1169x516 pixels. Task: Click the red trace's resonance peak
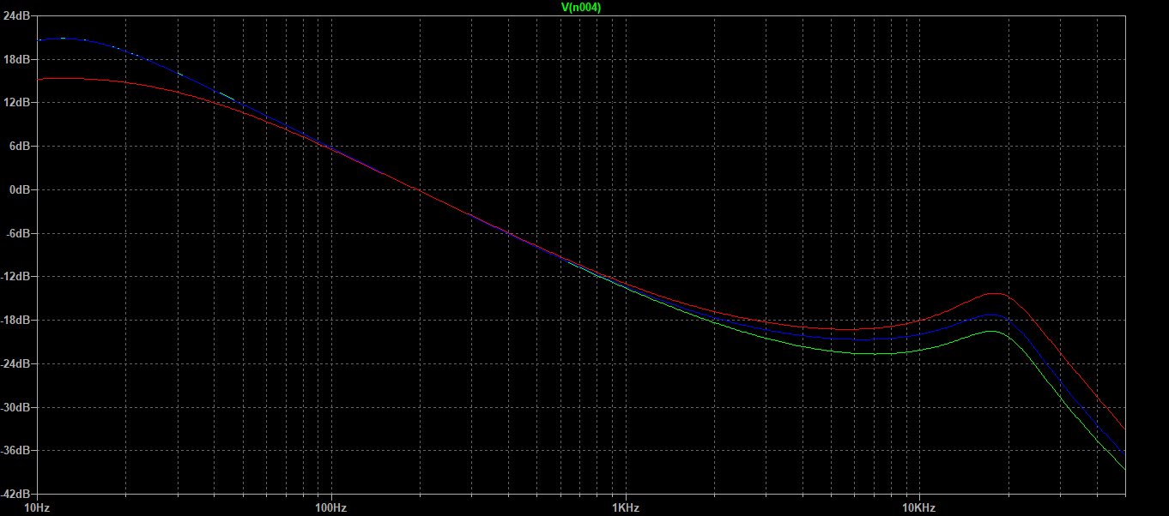coord(996,293)
